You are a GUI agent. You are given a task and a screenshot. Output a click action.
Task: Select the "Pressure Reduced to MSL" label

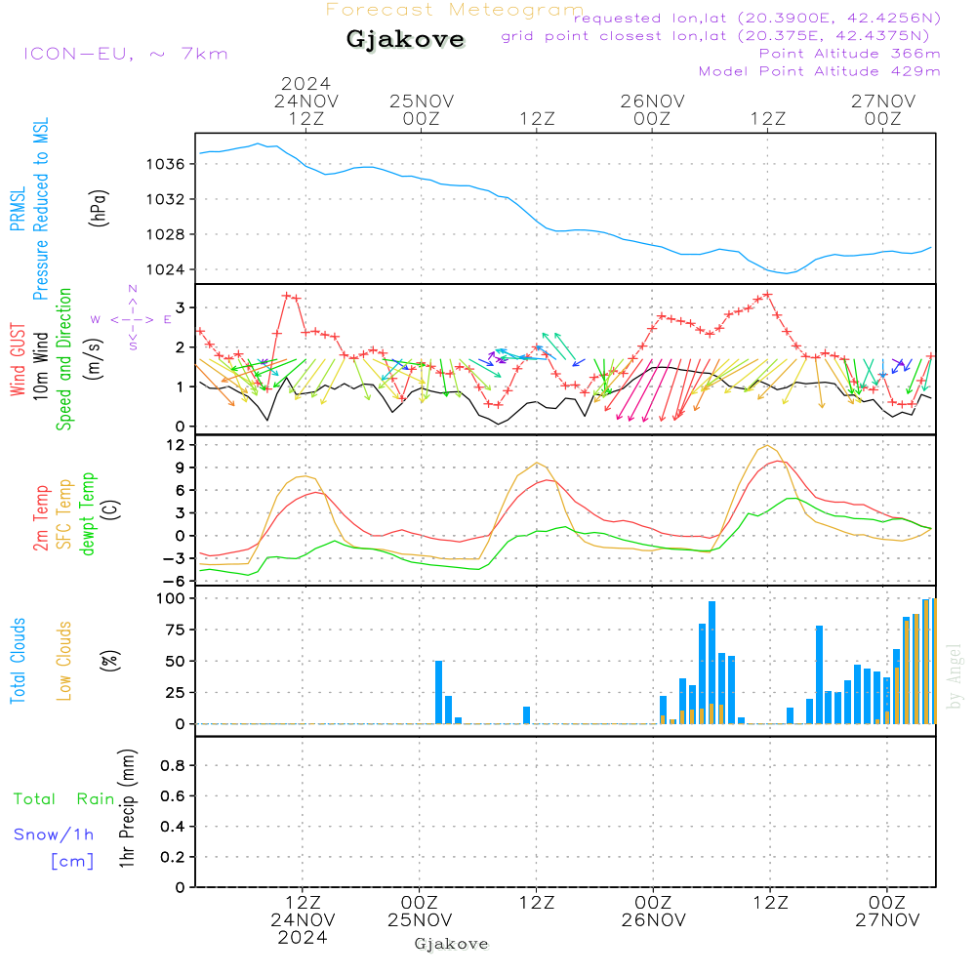pyautogui.click(x=40, y=209)
